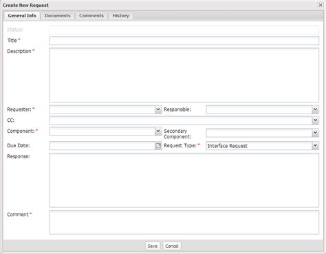Image resolution: width=326 pixels, height=254 pixels.
Task: Cancel the new request
Action: pyautogui.click(x=172, y=246)
